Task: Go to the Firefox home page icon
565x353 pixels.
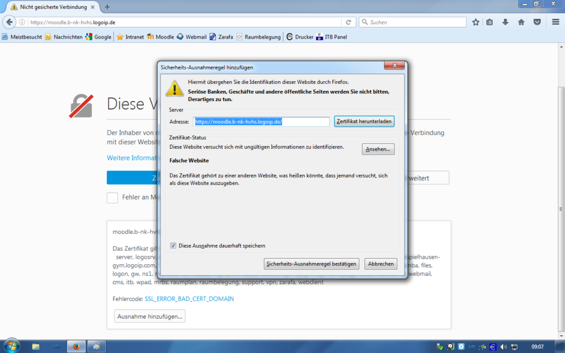Action: [521, 23]
